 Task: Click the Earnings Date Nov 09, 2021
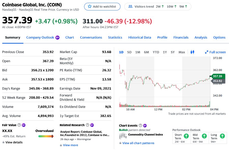101,88
